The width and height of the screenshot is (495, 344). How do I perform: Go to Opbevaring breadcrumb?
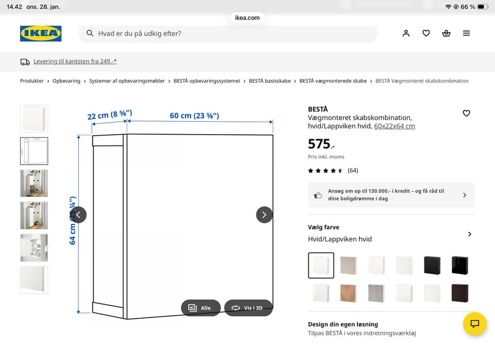click(x=67, y=81)
